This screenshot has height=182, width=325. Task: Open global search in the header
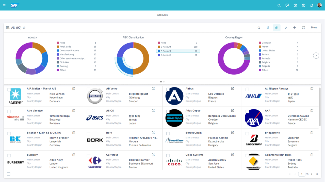[x=279, y=5]
